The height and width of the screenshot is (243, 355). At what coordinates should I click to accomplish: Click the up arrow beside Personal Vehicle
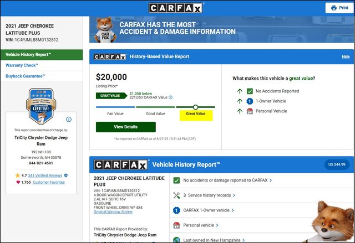pos(240,111)
